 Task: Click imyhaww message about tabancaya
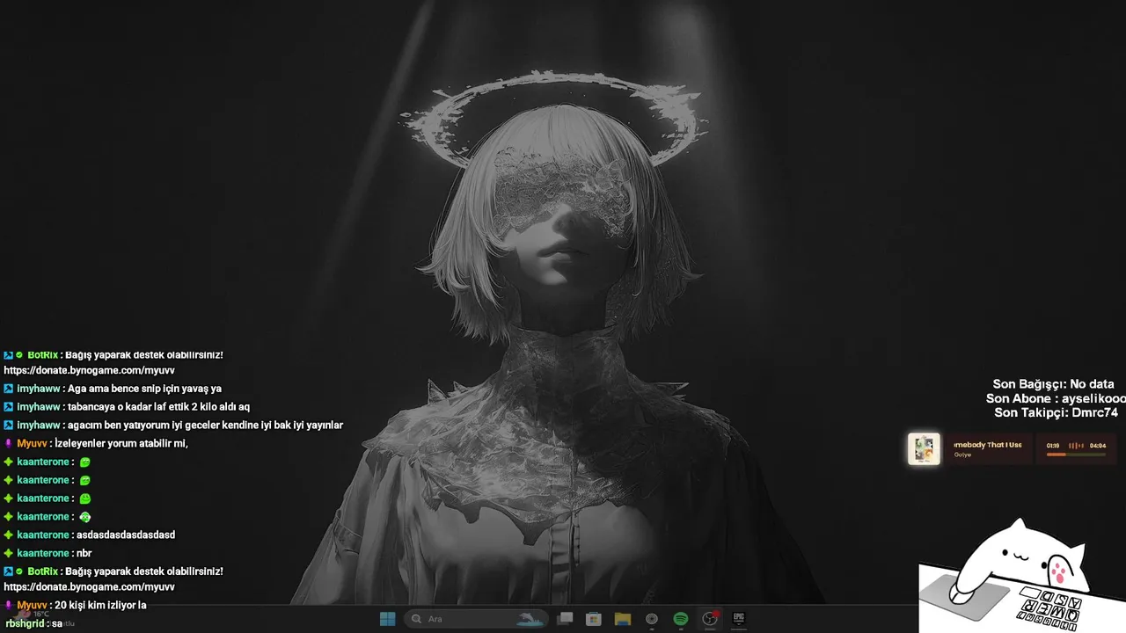[x=127, y=407]
